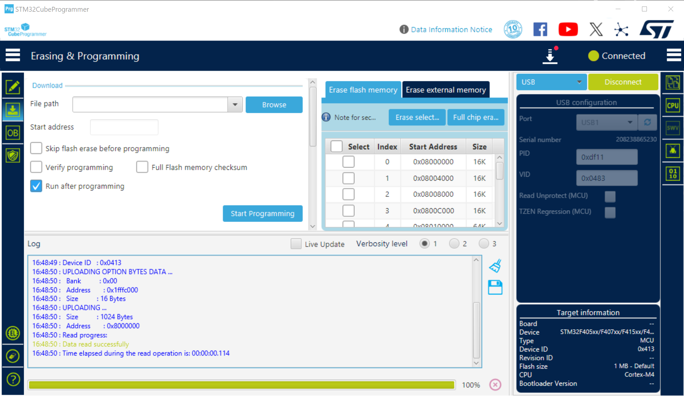Viewport: 684px width, 396px height.
Task: Open the USB1 port dropdown
Action: tap(607, 122)
